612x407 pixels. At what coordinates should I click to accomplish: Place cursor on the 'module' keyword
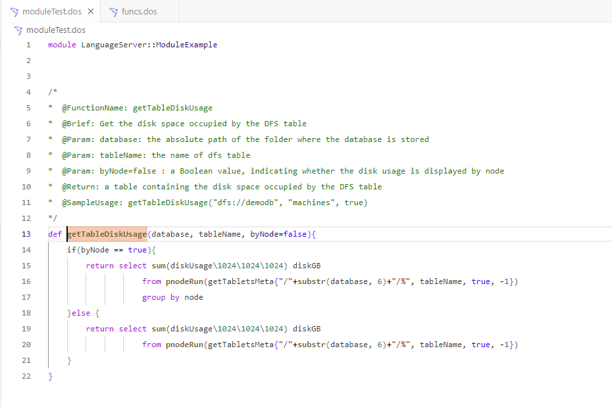point(62,45)
